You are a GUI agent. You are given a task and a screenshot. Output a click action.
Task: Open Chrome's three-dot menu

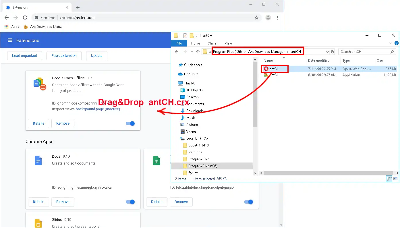click(277, 18)
